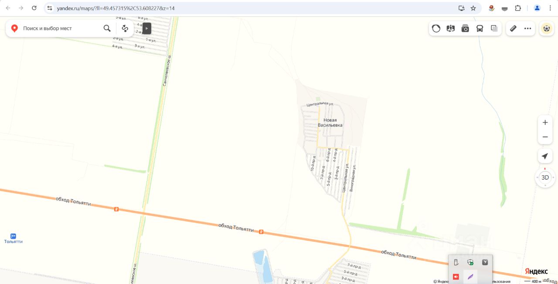The image size is (558, 284).
Task: Open Chrome extensions puzzle icon
Action: [x=518, y=8]
